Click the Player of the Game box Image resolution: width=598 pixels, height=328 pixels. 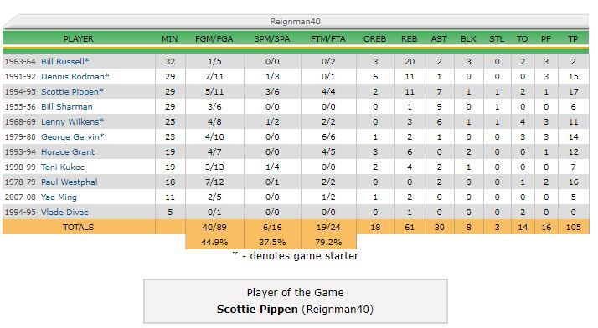click(x=296, y=301)
